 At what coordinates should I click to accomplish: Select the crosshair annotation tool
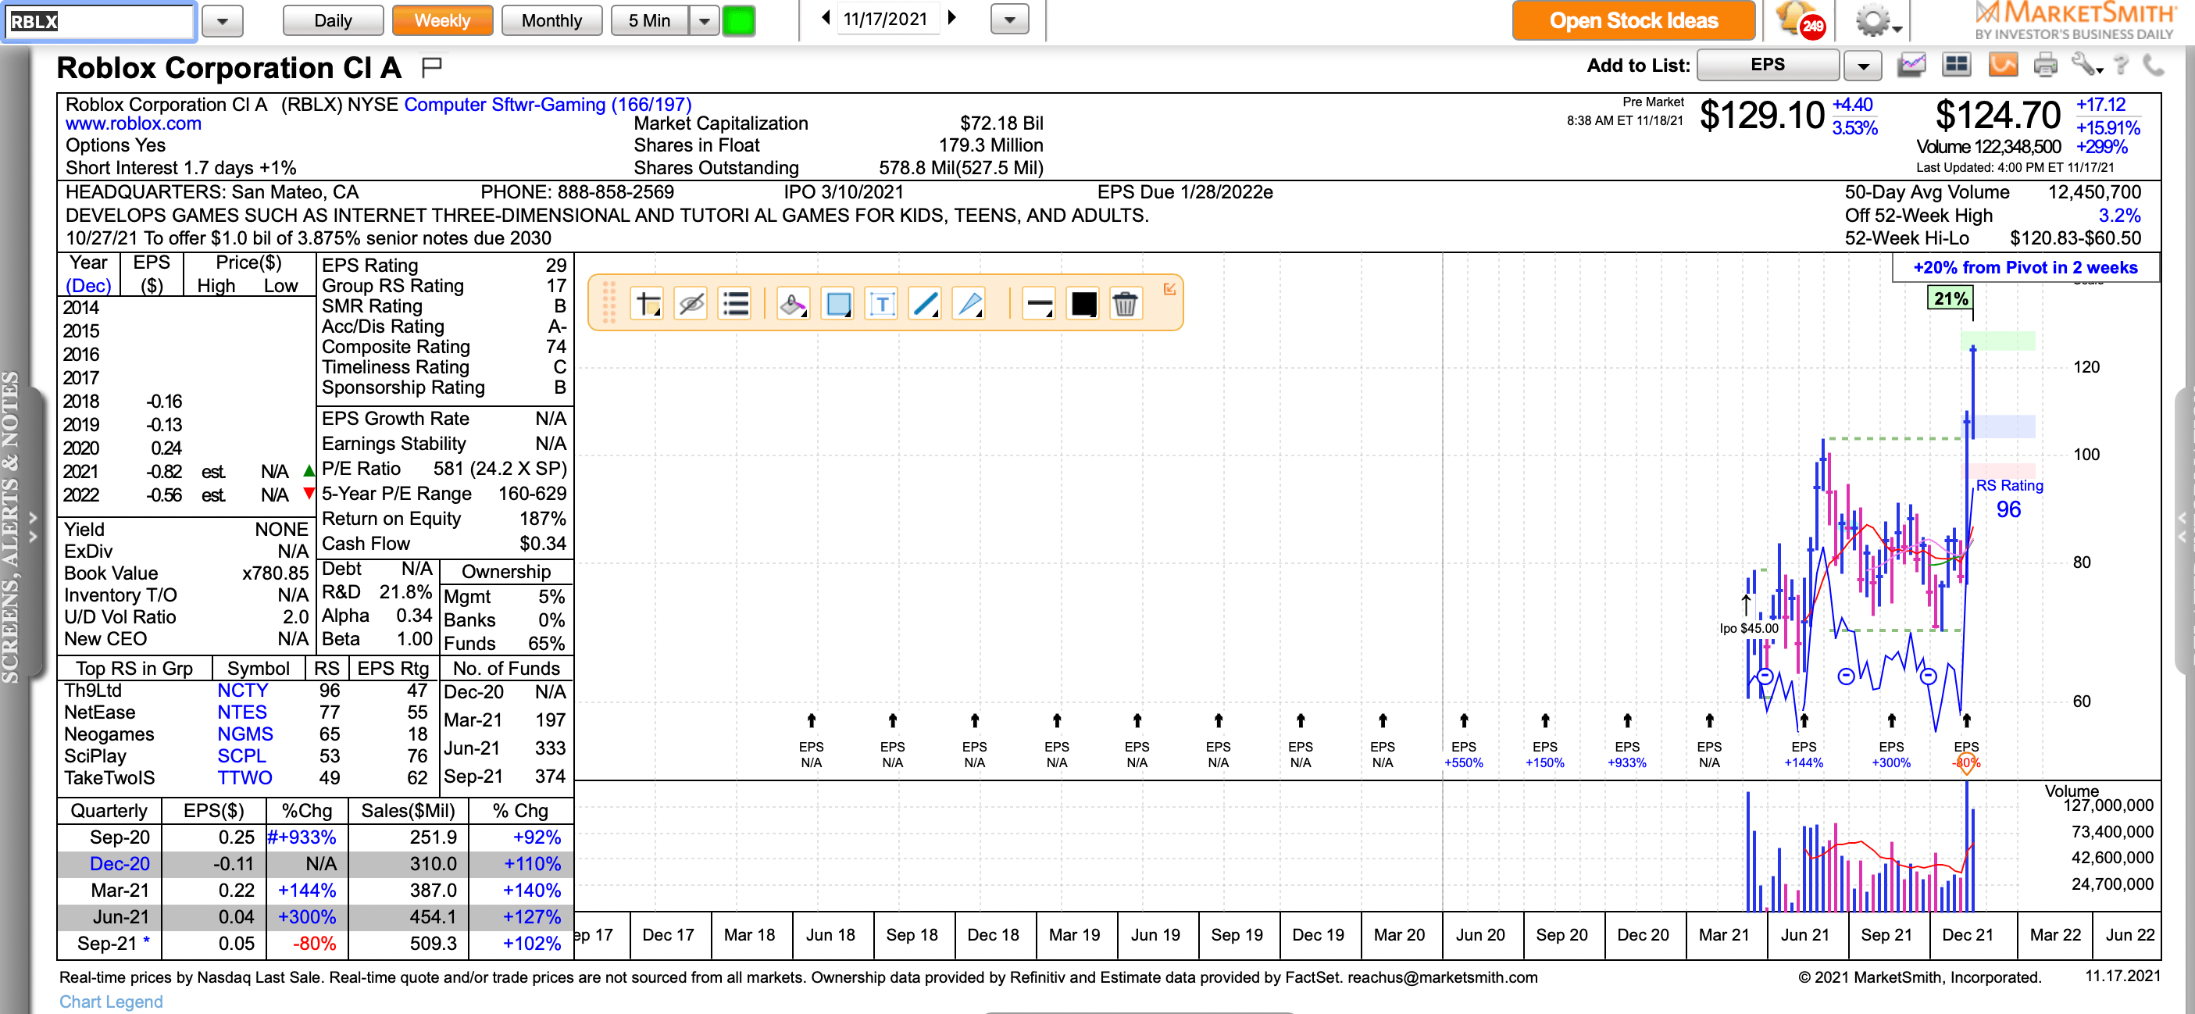pos(648,303)
